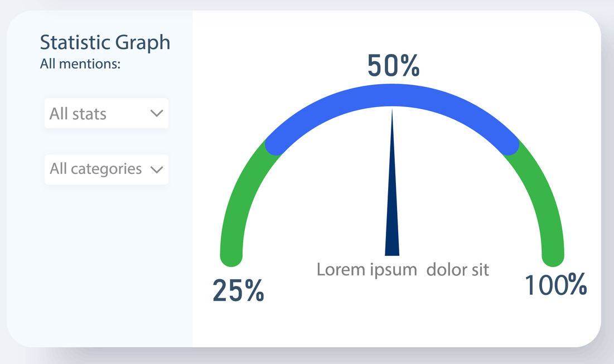614x364 pixels.
Task: Click the rounded right end of gauge
Action: [553, 256]
